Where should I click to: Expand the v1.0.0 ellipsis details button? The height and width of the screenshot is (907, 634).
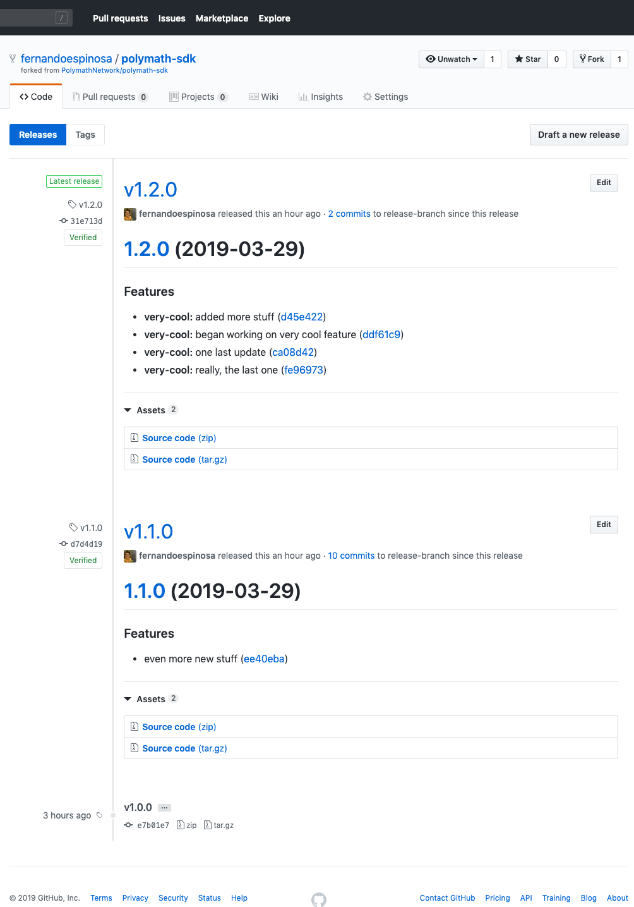pos(164,808)
